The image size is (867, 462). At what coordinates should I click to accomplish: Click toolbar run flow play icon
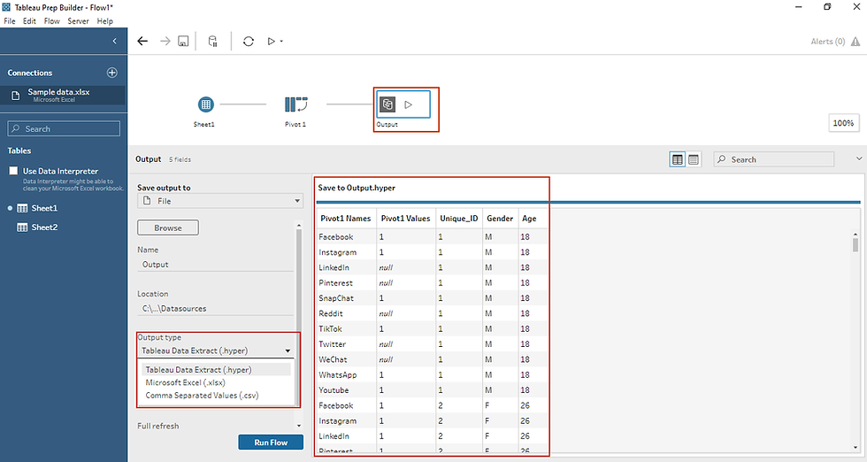point(272,41)
